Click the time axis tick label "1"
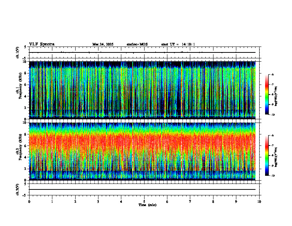 52,202
